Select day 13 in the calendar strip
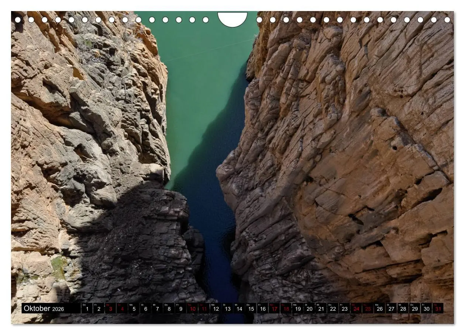Viewport: 465px width, 335px height. [228, 308]
